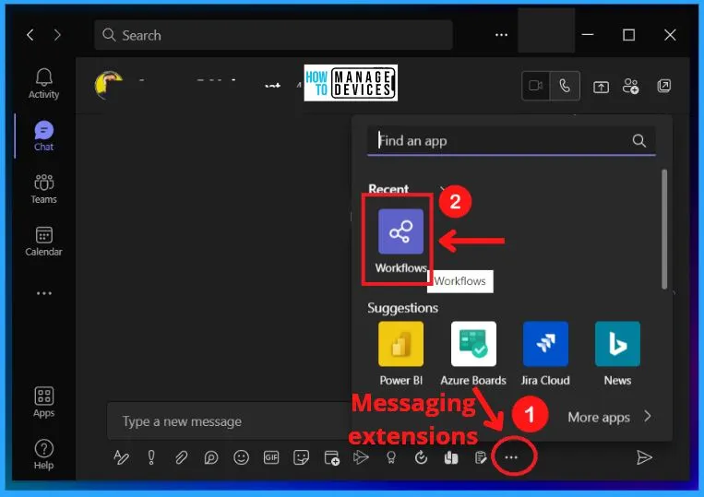
Task: Click the app search magnifier icon
Action: pos(638,141)
